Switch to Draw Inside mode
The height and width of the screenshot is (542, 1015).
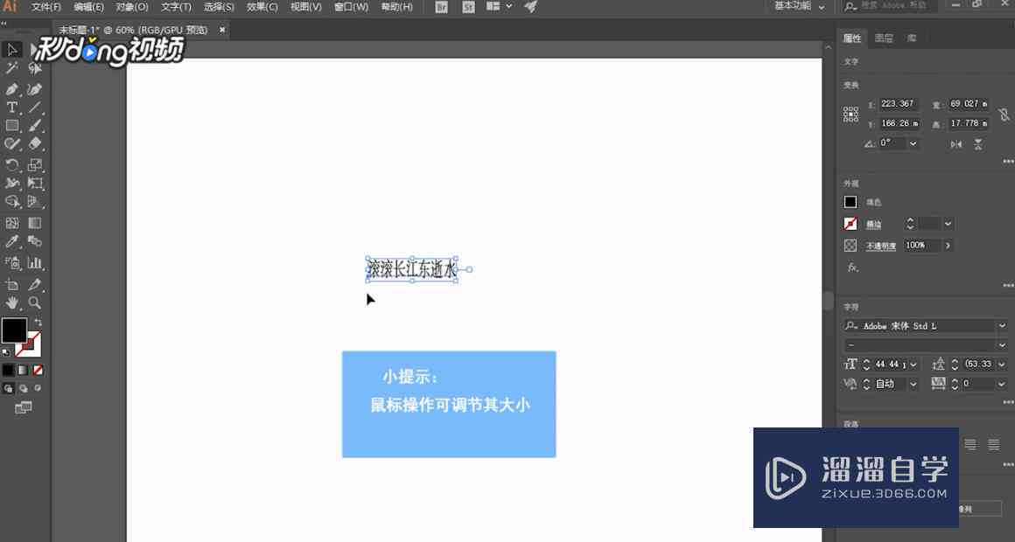click(x=38, y=389)
